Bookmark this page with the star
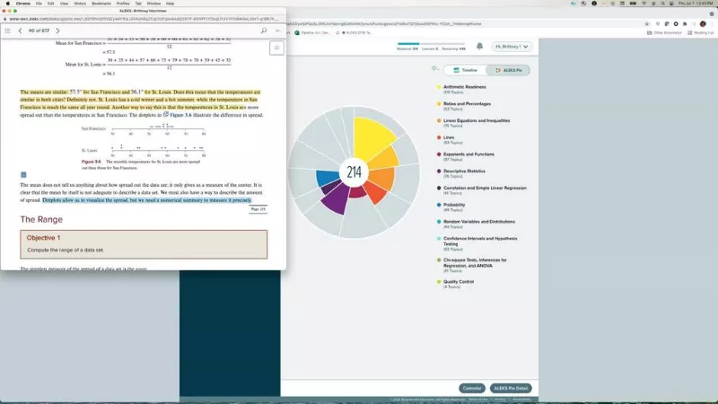Screen dimensions: 718x404 (x=646, y=24)
